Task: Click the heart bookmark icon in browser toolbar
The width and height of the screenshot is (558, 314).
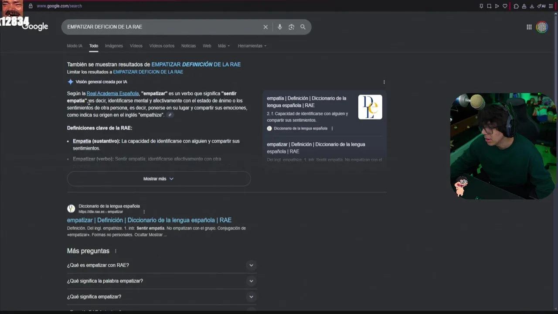Action: coord(505,6)
